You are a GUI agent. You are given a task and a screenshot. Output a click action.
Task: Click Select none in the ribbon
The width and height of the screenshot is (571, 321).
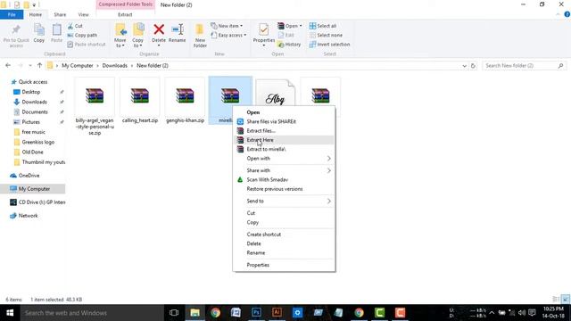click(x=326, y=36)
